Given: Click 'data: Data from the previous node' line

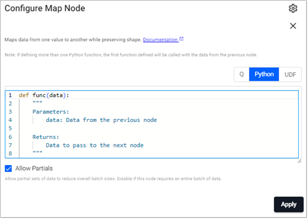Looking at the screenshot, I should point(101,120).
